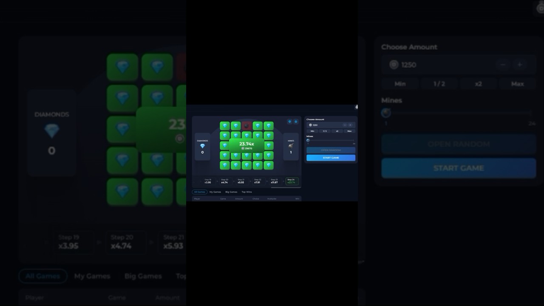Click the 23.74x win result banner

(x=247, y=146)
